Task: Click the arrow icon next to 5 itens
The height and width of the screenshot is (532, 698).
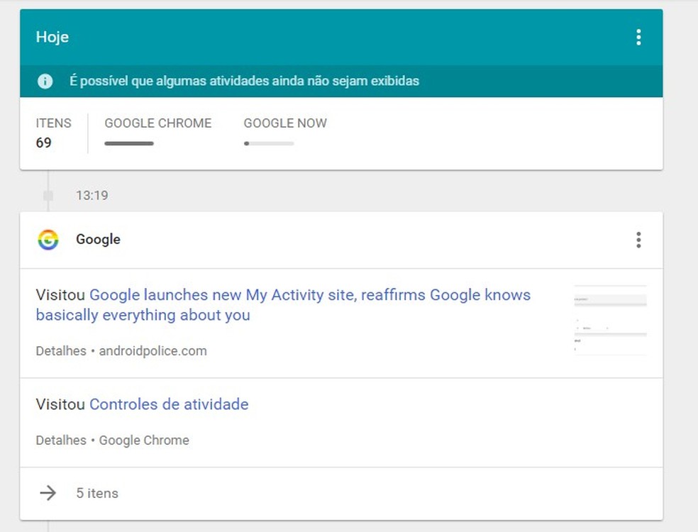Action: click(48, 492)
